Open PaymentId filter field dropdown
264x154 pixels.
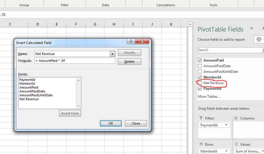click(x=226, y=125)
